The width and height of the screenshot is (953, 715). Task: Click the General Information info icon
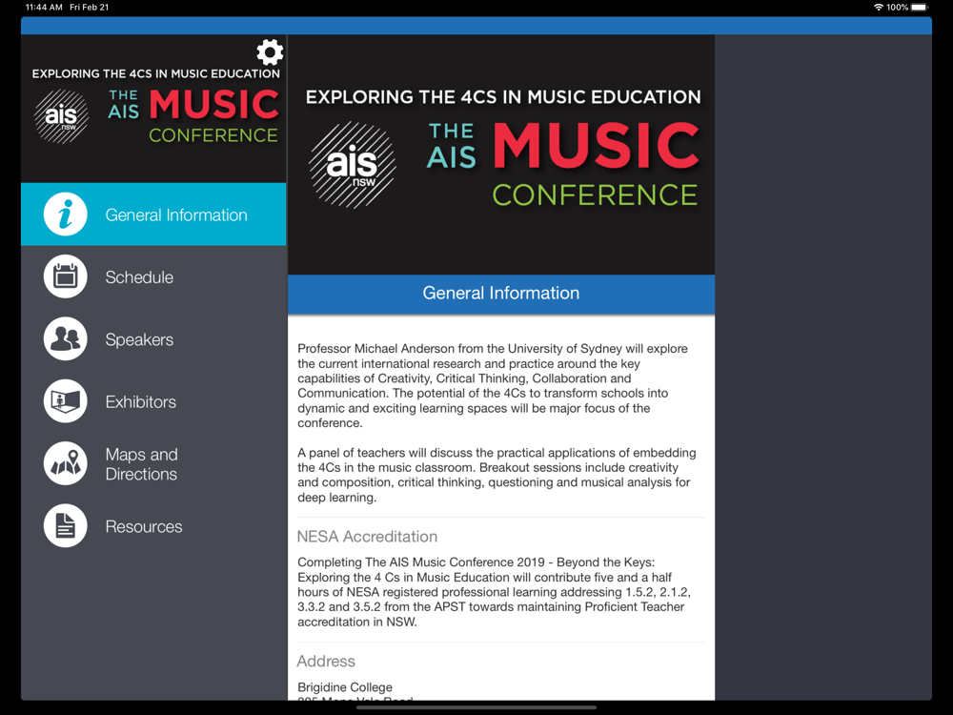click(x=66, y=214)
